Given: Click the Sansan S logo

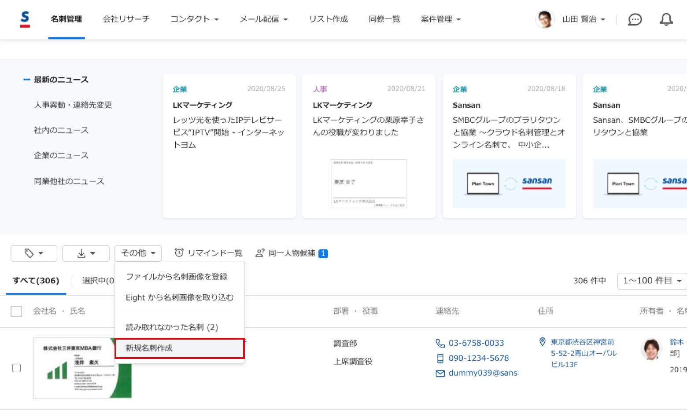Looking at the screenshot, I should [x=25, y=19].
